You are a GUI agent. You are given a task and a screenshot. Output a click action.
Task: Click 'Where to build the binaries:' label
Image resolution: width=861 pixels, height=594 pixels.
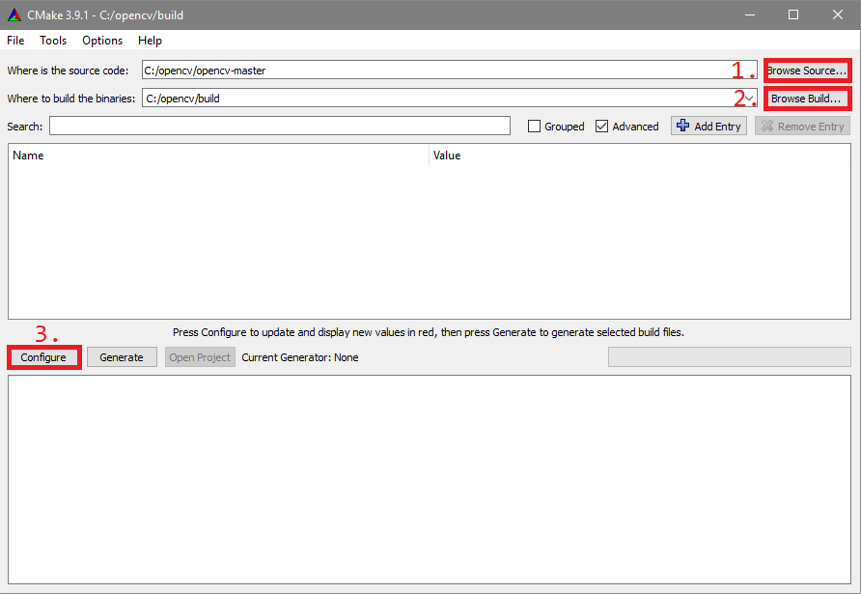pos(70,99)
